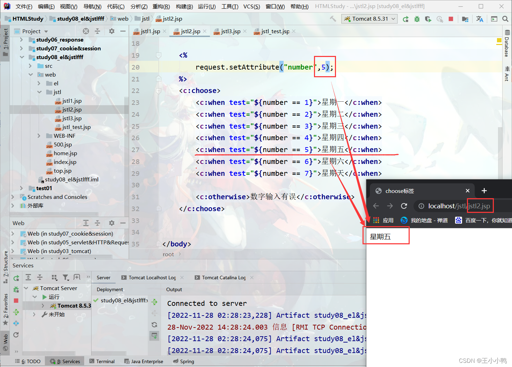This screenshot has height=367, width=512.
Task: Run the Tomcat configuration with green rerun icon
Action: click(405, 19)
